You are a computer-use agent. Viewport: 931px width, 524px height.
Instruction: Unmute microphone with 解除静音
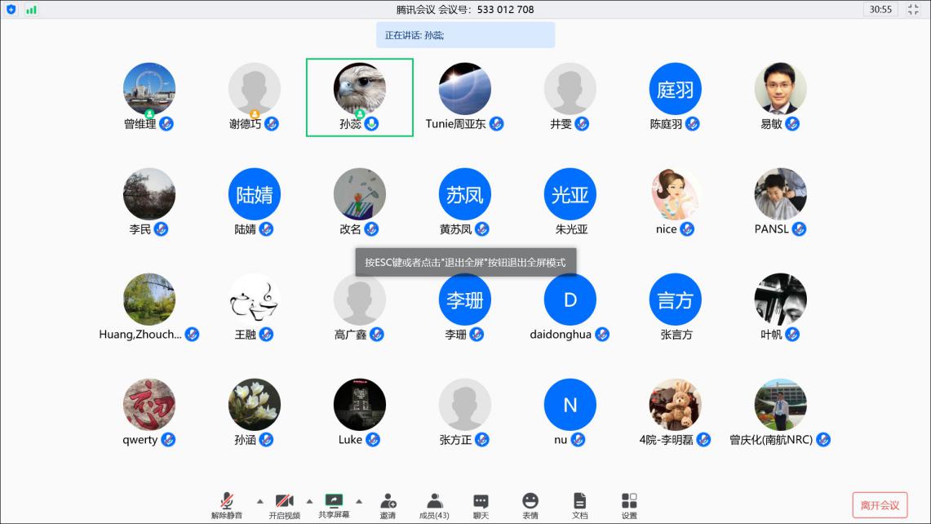227,502
